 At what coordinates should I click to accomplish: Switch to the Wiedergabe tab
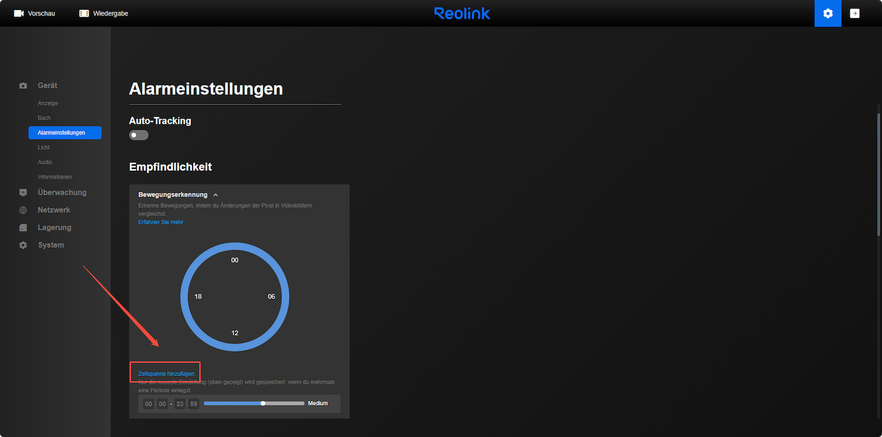pos(104,13)
